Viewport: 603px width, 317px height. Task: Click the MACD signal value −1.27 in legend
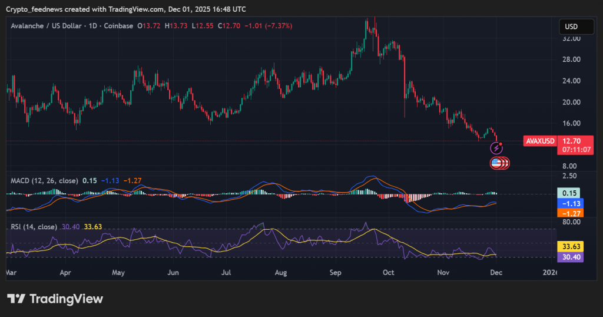tap(132, 180)
